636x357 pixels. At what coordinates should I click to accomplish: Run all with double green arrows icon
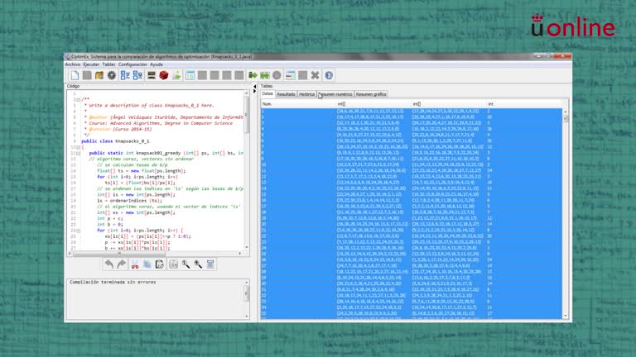click(265, 75)
